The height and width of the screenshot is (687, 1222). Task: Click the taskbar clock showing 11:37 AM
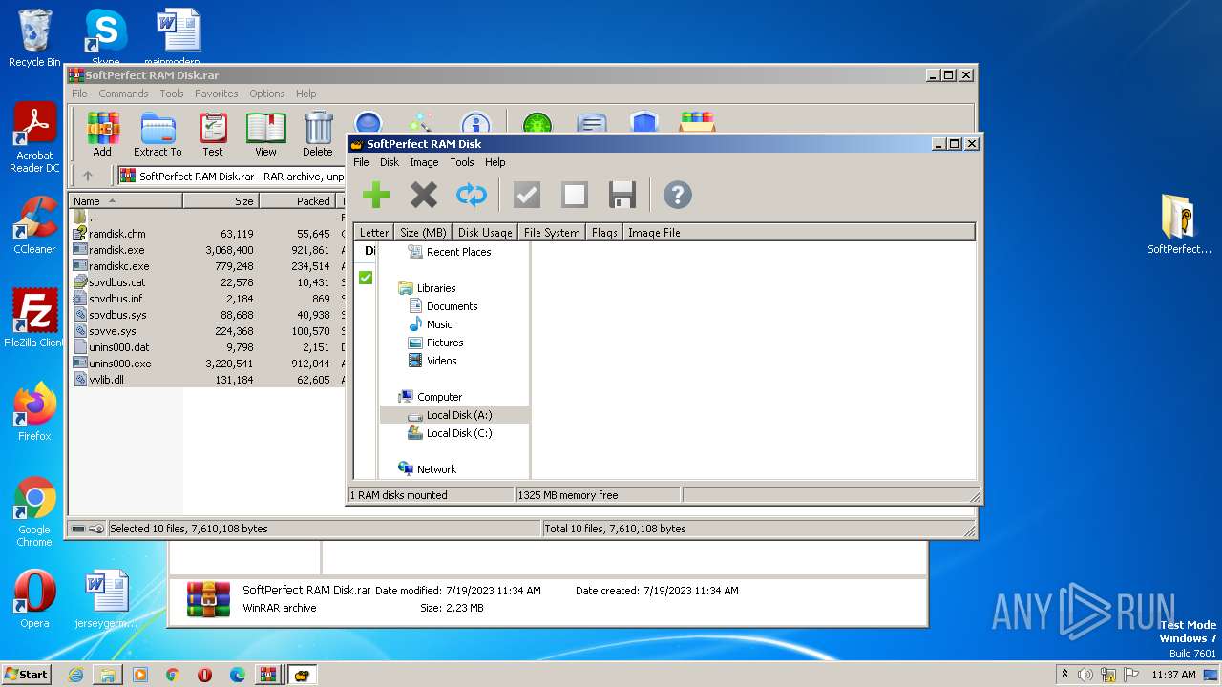[x=1173, y=675]
